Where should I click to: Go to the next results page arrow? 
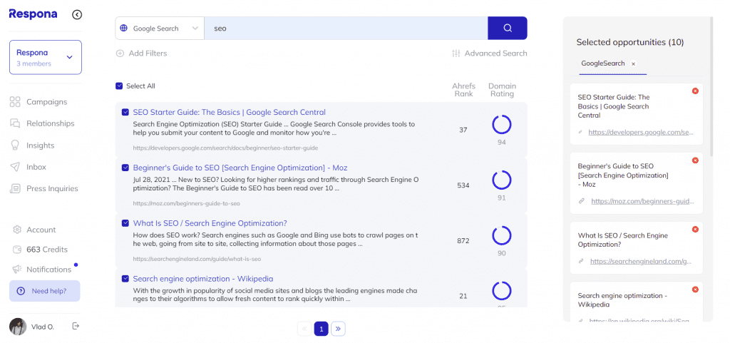(339, 329)
